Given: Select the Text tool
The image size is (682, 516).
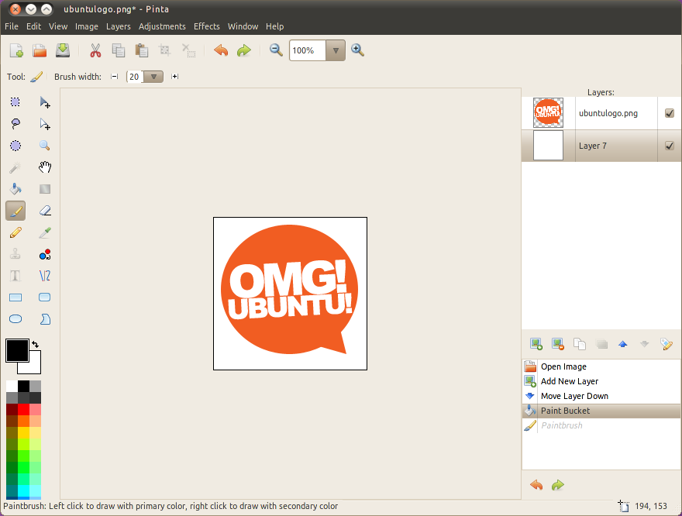Looking at the screenshot, I should tap(15, 275).
